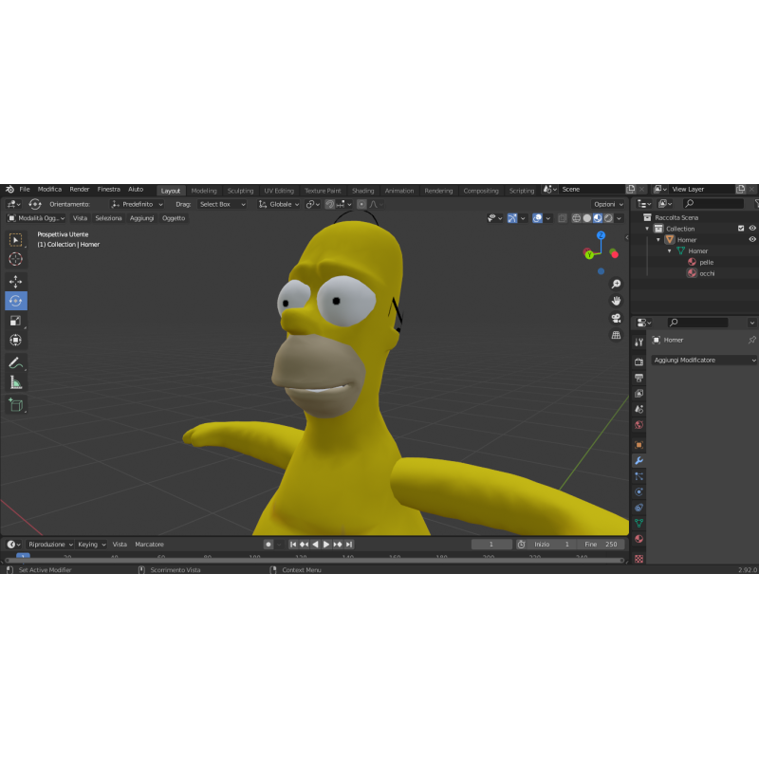Enable wireframe viewport shading
The image size is (759, 759).
click(576, 218)
